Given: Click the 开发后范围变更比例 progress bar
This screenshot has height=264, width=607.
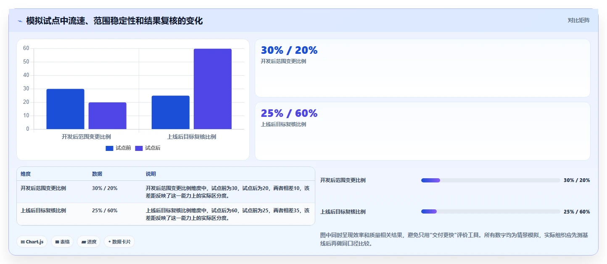Looking at the screenshot, I should [491, 180].
